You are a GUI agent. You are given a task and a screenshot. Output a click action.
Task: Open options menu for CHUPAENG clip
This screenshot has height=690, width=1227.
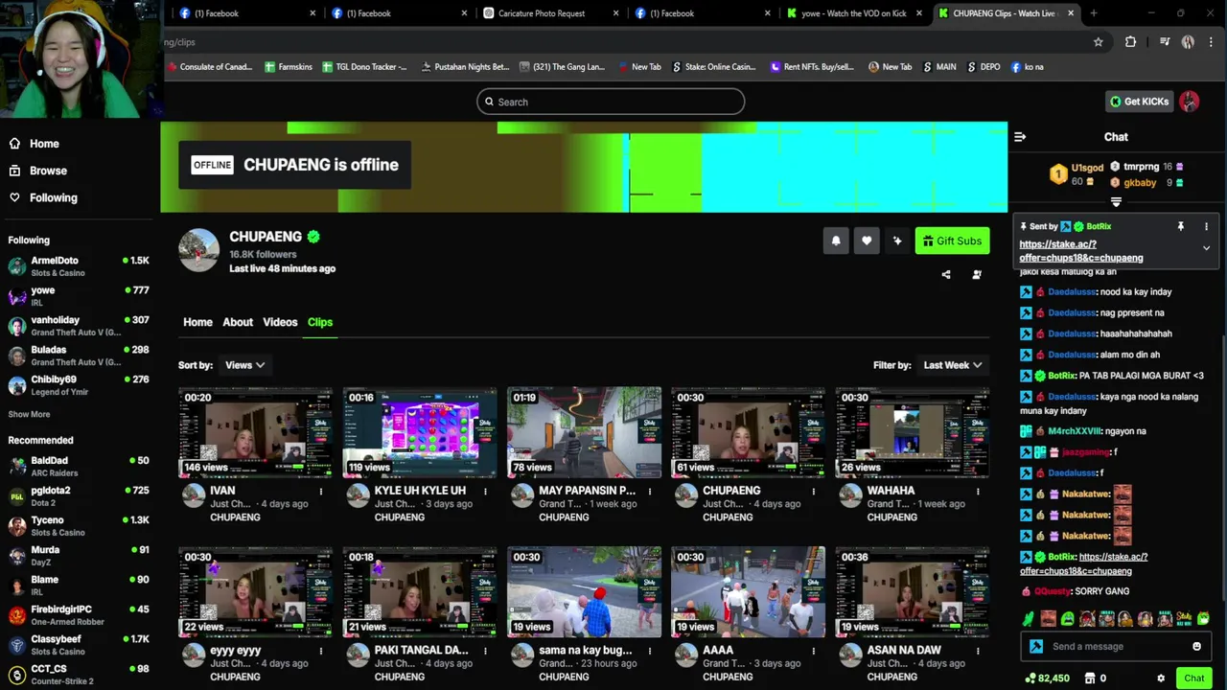(x=814, y=492)
